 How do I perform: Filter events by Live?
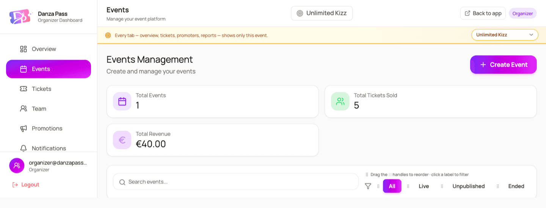click(x=424, y=186)
